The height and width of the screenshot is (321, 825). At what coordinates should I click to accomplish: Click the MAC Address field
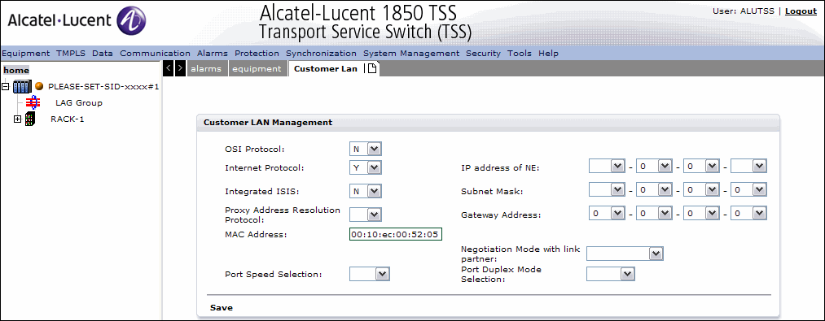tap(396, 234)
